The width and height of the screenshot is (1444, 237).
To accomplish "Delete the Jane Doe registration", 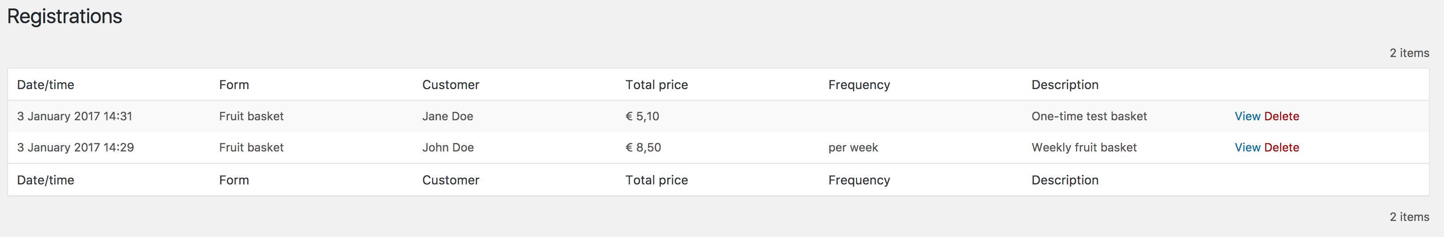I will (x=1282, y=116).
